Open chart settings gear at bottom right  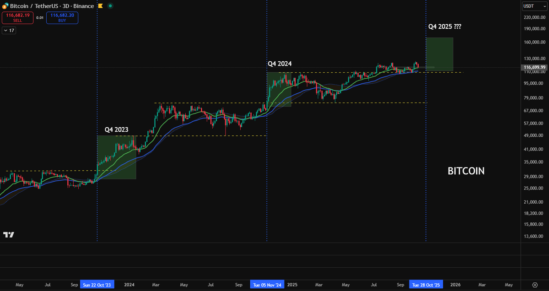(x=535, y=284)
